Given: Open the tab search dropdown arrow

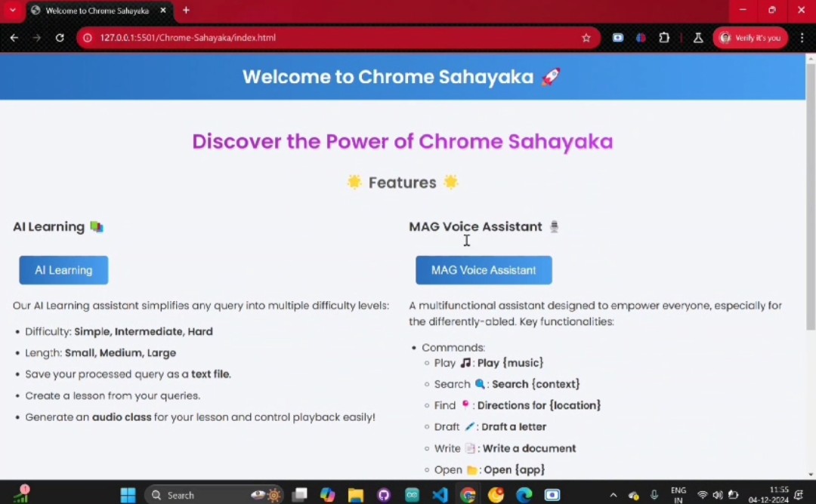Looking at the screenshot, I should 13,10.
